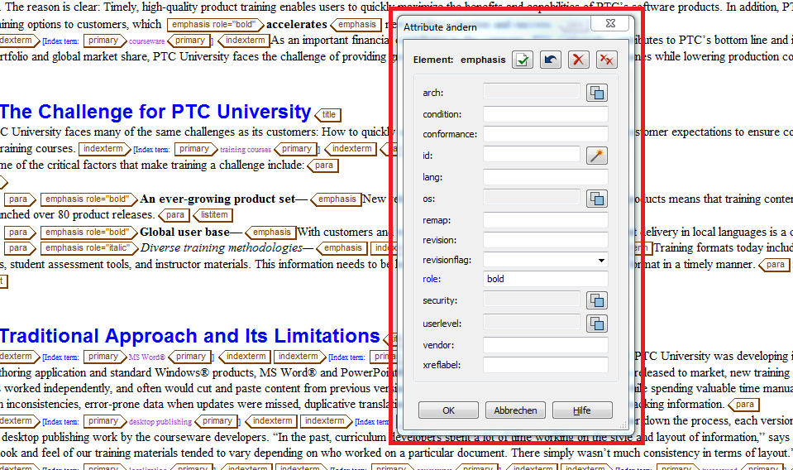
Task: Open value list button for arch attribute
Action: pos(597,93)
